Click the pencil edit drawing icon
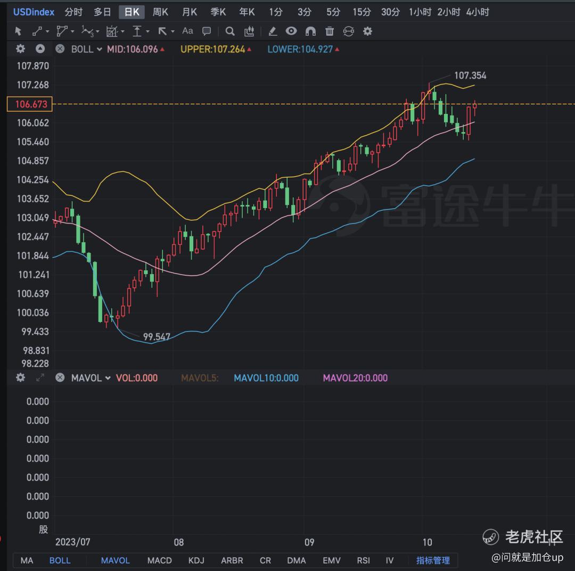The width and height of the screenshot is (575, 571). 273,31
